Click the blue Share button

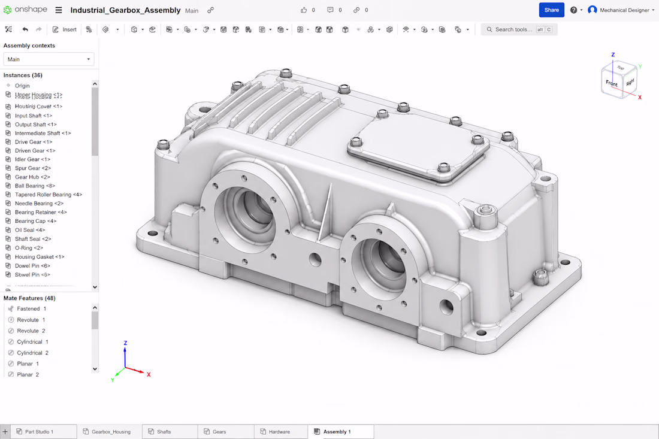(x=551, y=10)
